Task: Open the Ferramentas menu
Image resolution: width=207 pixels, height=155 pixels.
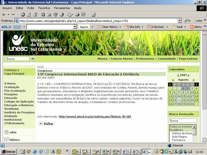Action: (62, 8)
